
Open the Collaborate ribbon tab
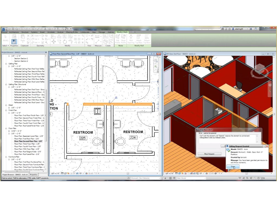85,32
